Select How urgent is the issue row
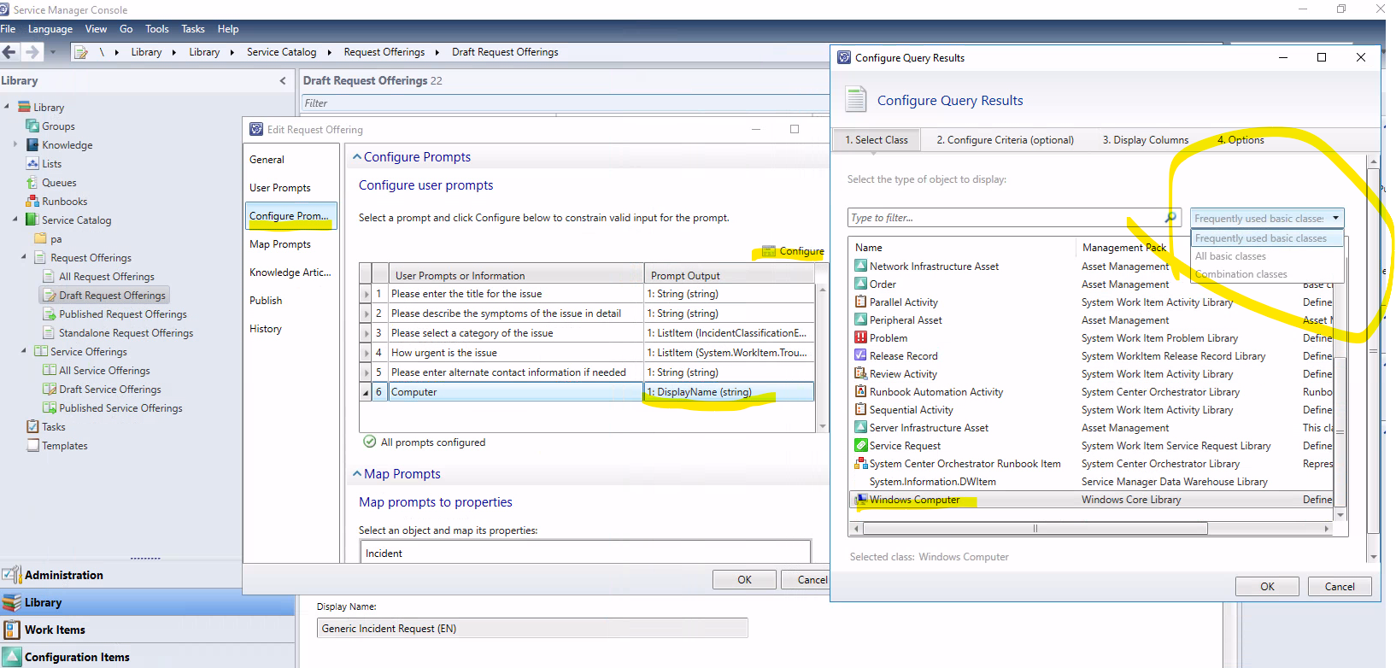Image resolution: width=1396 pixels, height=668 pixels. click(586, 352)
